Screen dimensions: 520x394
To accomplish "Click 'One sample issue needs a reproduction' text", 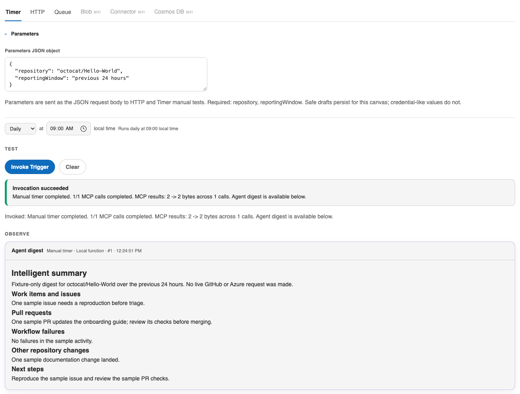I will point(78,303).
